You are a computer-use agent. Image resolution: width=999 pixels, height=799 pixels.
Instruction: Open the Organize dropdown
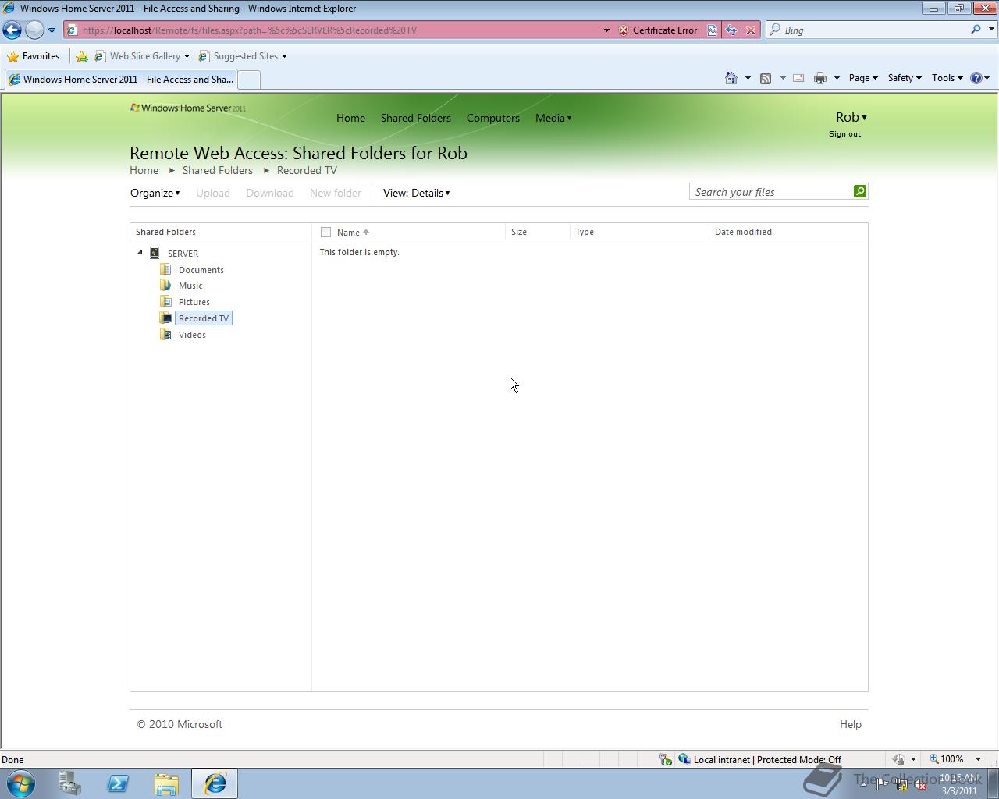155,193
